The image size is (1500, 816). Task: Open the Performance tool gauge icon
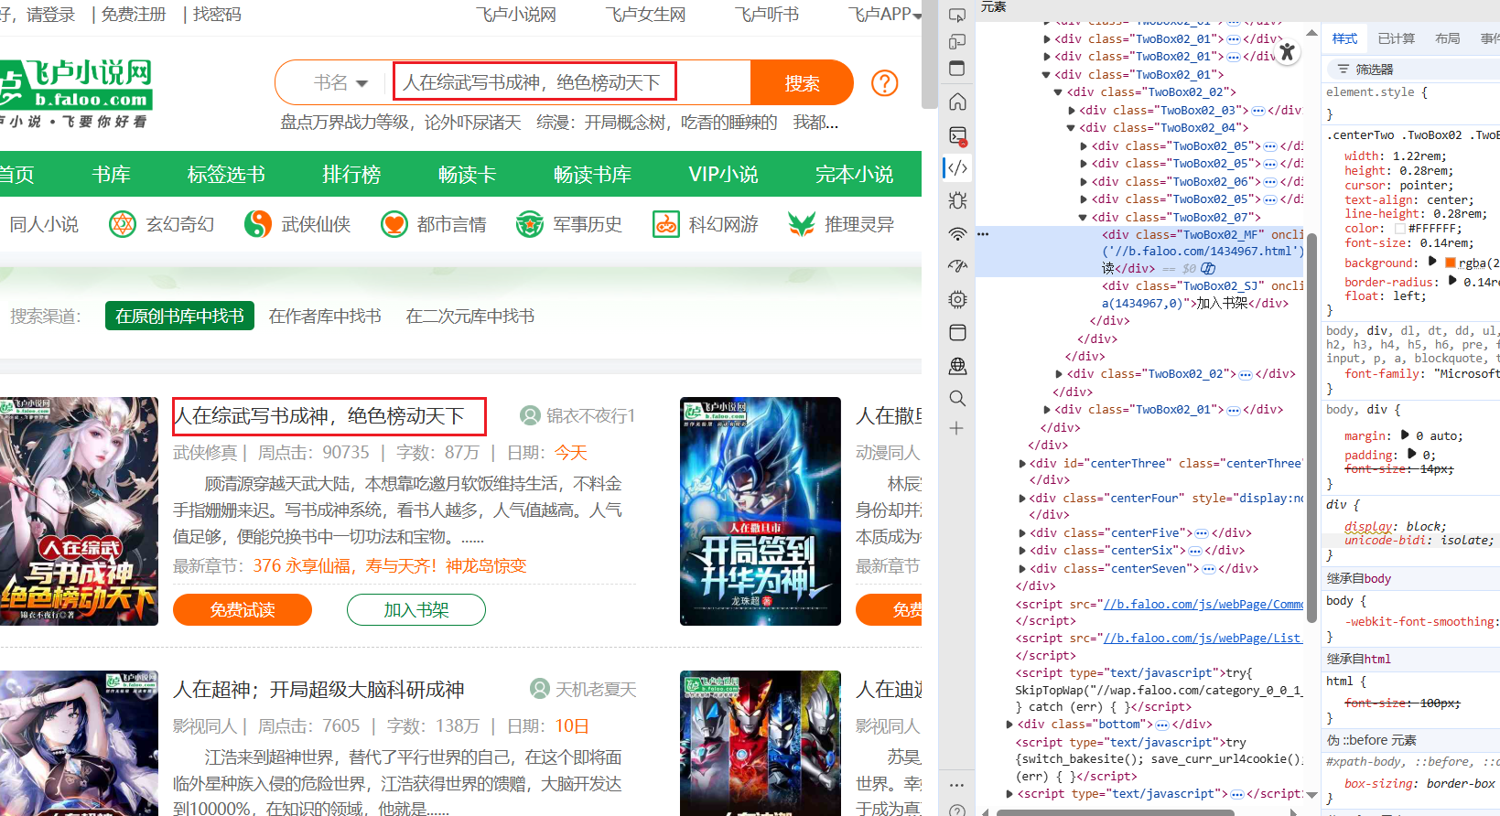[957, 266]
